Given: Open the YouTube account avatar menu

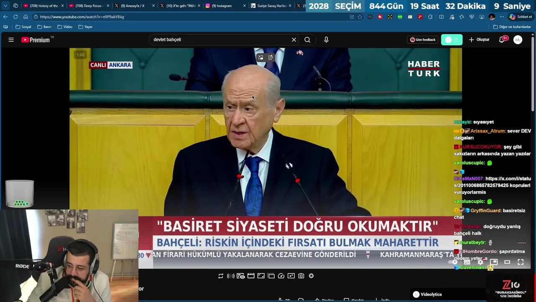Looking at the screenshot, I should 518,40.
